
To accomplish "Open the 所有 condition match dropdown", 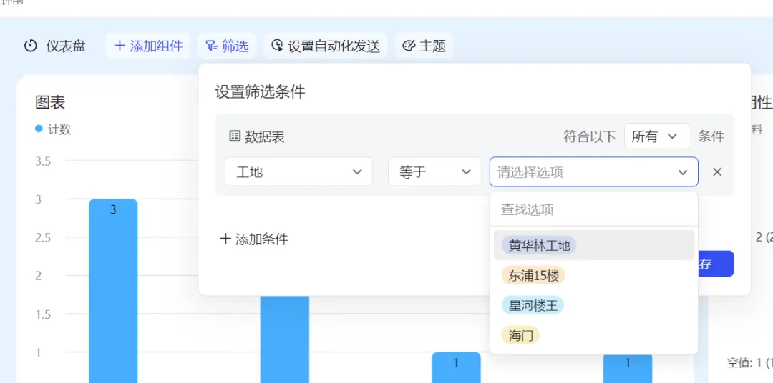I will tap(657, 136).
